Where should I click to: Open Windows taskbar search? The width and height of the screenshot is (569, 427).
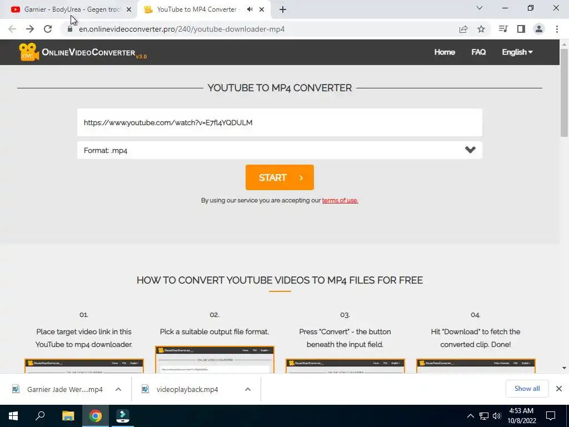(40, 416)
